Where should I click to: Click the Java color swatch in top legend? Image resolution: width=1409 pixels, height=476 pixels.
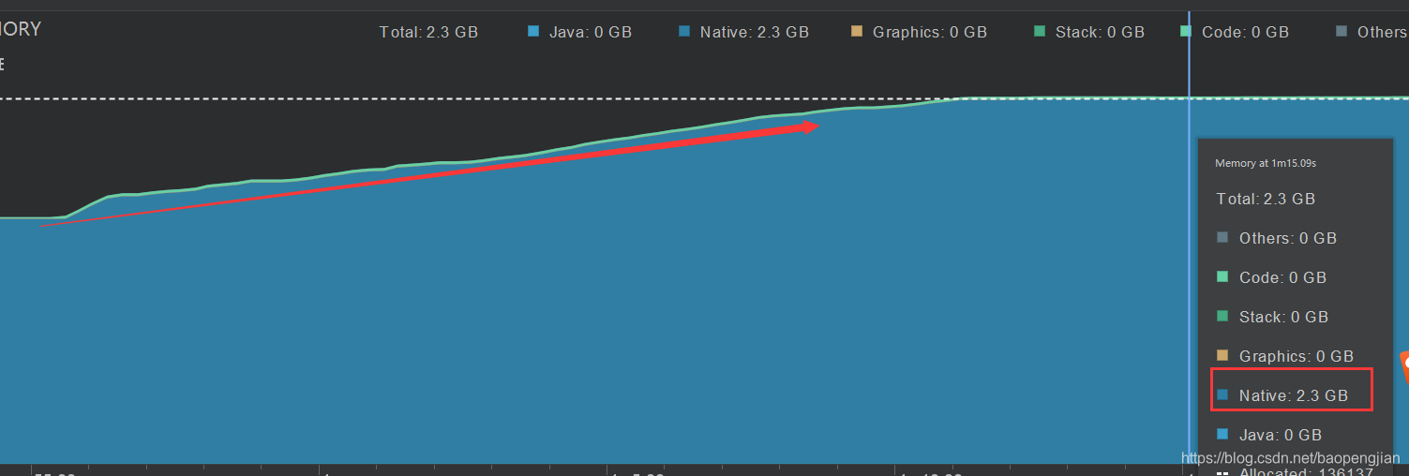[x=534, y=32]
